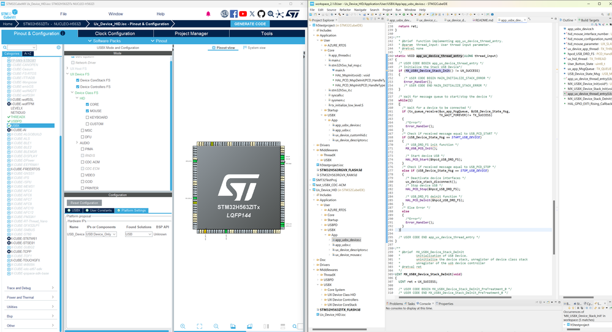Uncheck the HID MOUSE checkbox
This screenshot has width=612, height=332.
[88, 111]
